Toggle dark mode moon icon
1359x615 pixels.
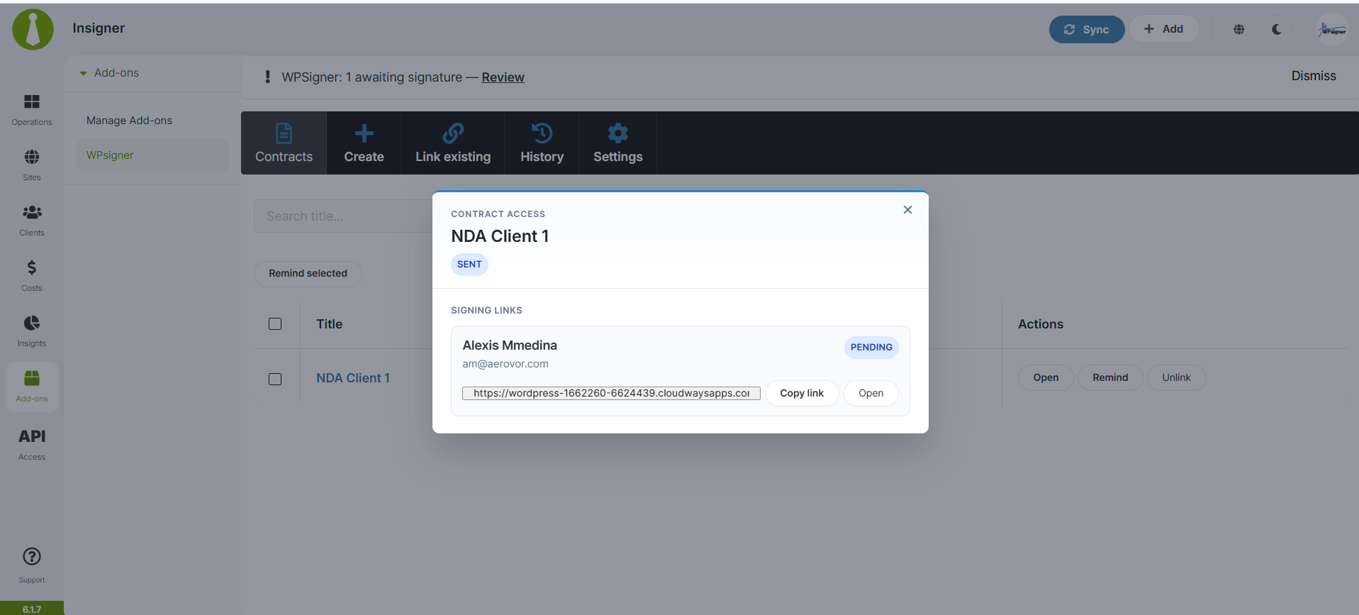1277,29
